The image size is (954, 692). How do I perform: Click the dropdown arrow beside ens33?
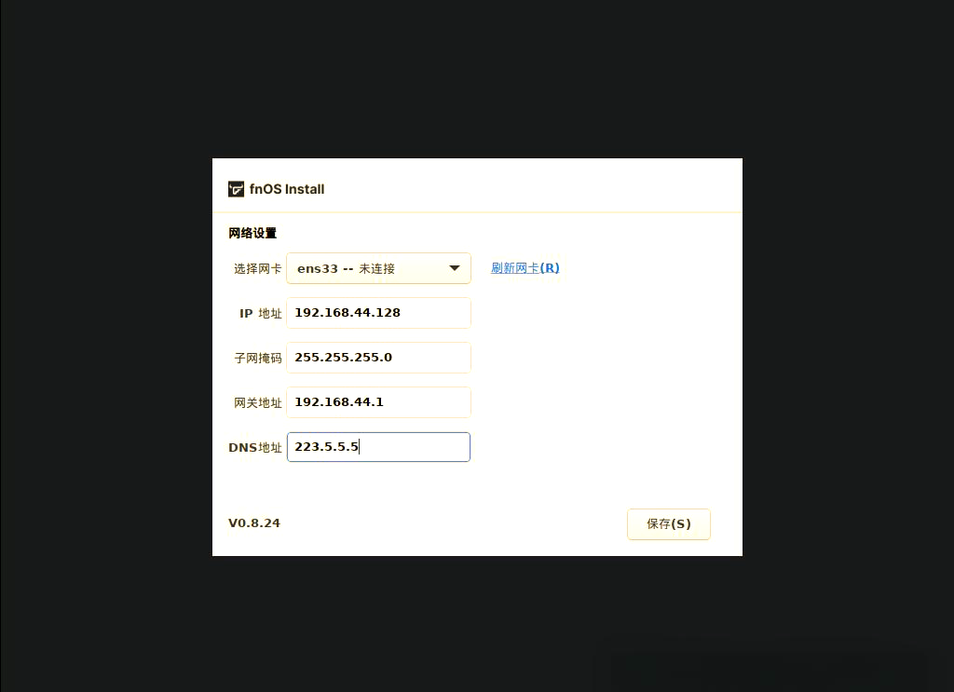[454, 268]
